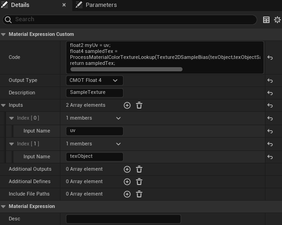Collapse the Material Expression Custom section
Image resolution: width=282 pixels, height=225 pixels.
4,34
